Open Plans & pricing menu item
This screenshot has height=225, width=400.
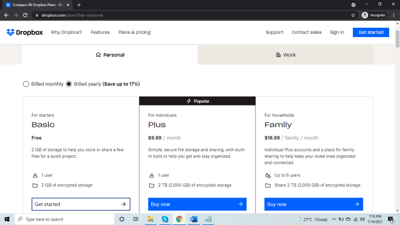point(135,32)
